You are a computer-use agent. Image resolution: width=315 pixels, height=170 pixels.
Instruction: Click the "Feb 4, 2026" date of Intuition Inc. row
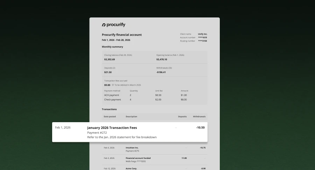[109, 148]
